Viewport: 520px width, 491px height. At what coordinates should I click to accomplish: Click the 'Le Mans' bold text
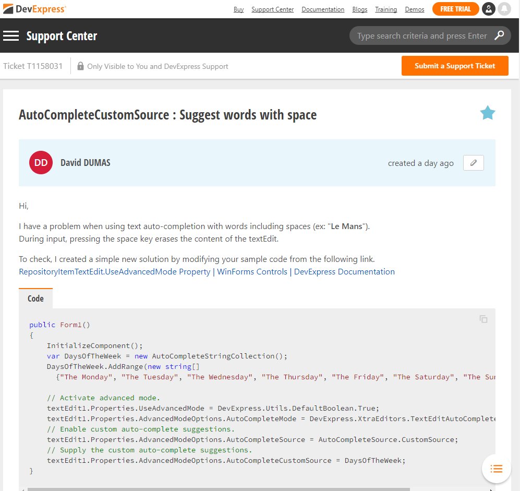tap(346, 226)
